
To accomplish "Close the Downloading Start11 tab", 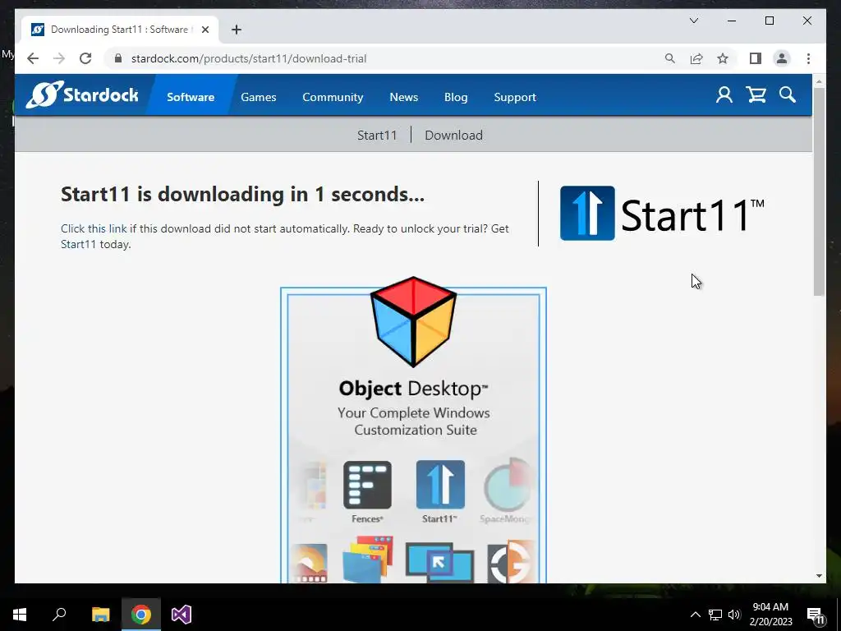I will [x=205, y=30].
